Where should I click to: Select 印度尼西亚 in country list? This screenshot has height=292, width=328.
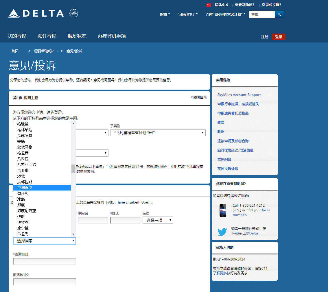point(42,211)
